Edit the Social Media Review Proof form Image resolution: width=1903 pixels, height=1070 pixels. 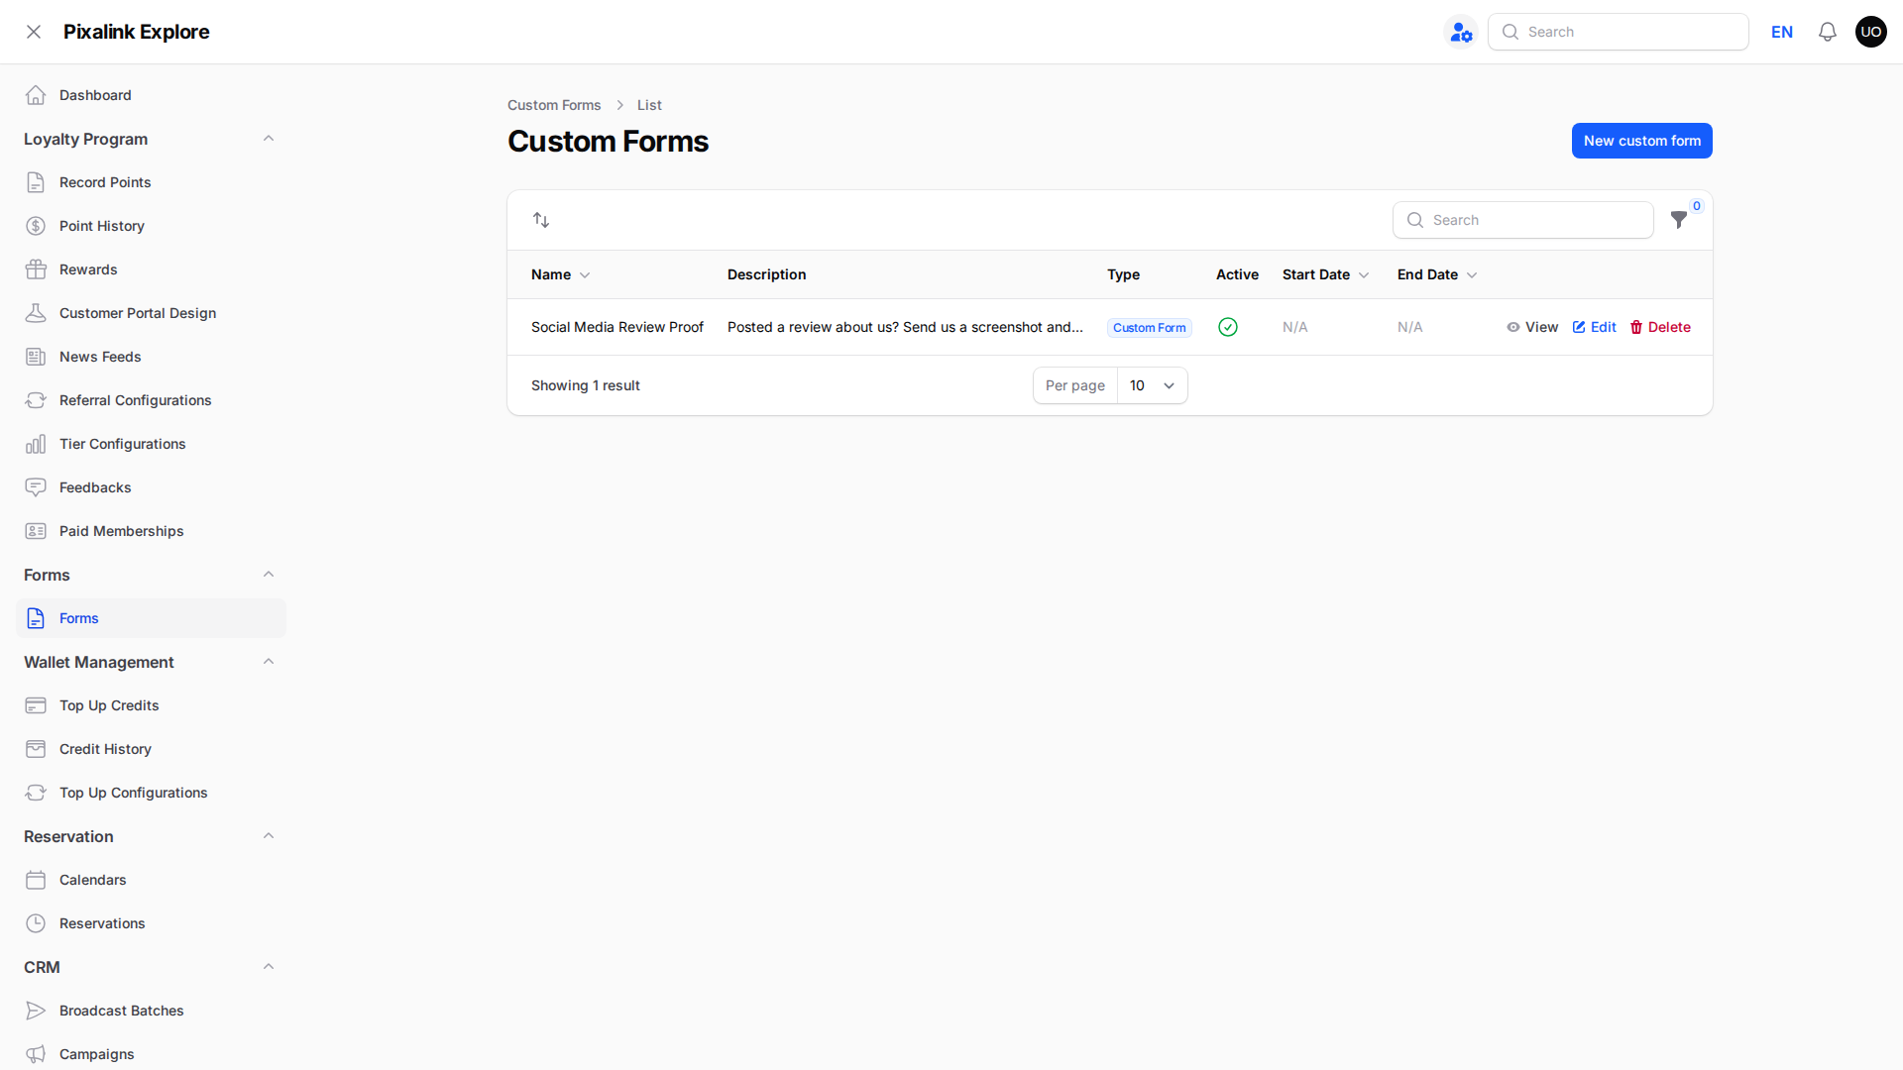[1594, 327]
